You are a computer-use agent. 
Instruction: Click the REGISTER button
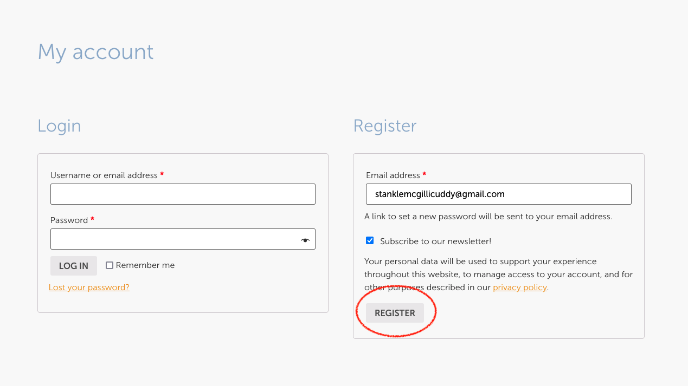395,313
